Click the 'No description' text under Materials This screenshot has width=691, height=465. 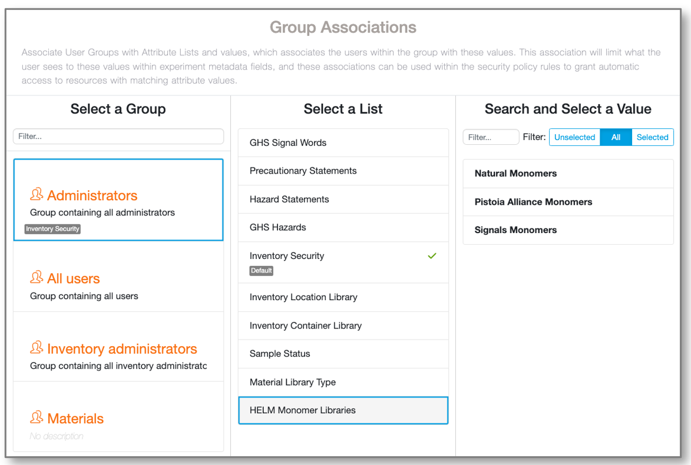point(57,436)
